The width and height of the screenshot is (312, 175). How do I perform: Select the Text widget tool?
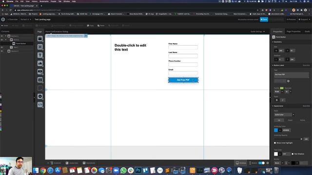pos(40,55)
